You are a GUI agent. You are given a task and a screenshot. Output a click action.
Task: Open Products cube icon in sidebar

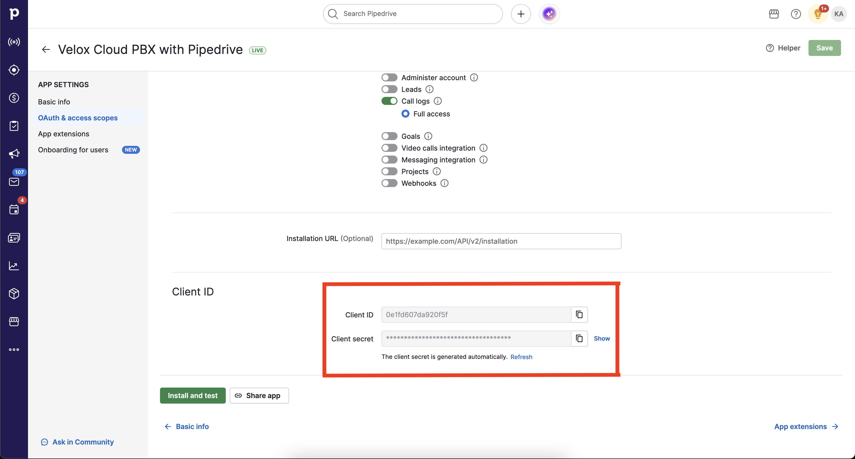click(x=14, y=293)
